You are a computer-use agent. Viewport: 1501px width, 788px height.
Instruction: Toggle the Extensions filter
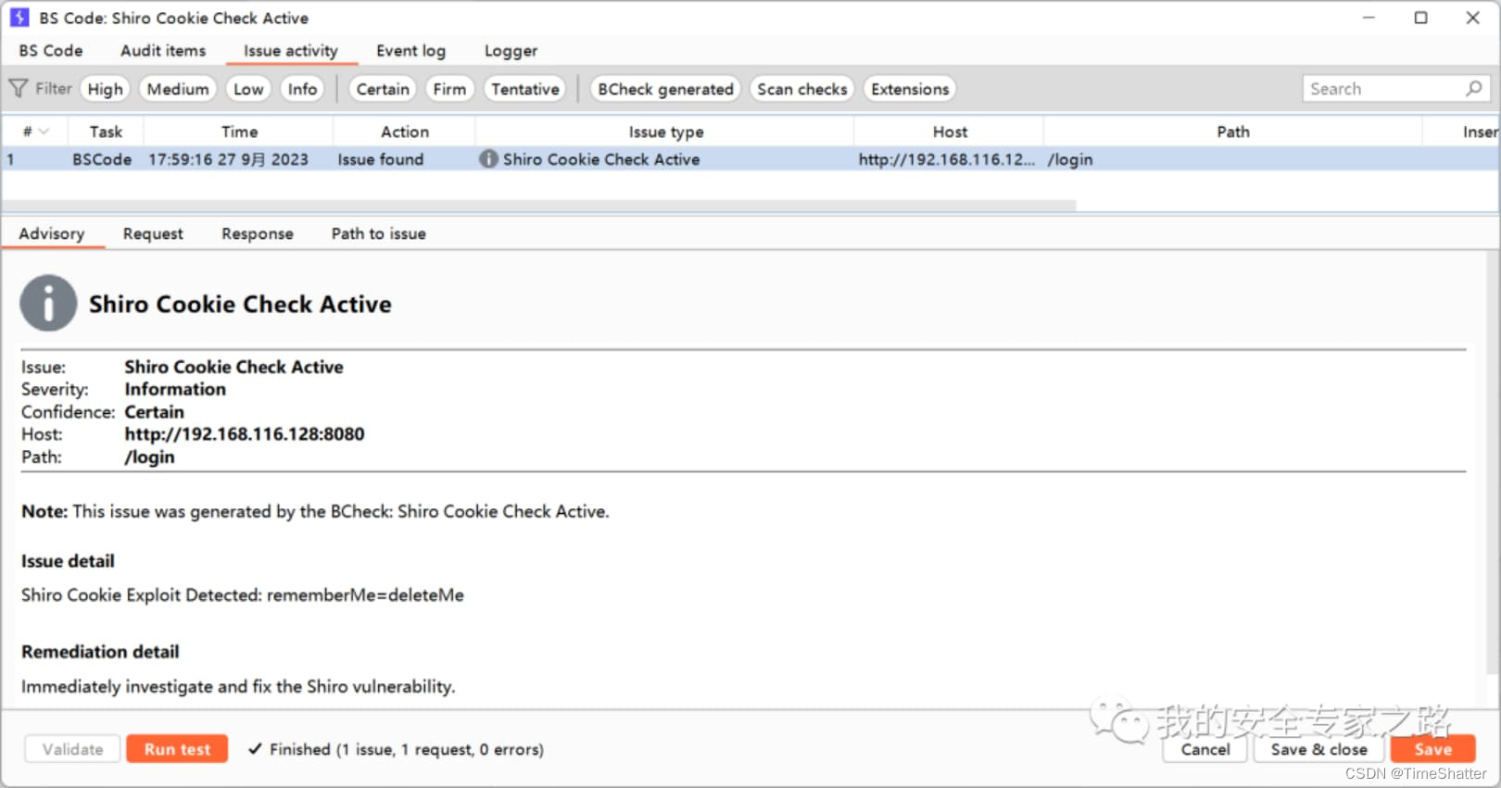point(910,89)
